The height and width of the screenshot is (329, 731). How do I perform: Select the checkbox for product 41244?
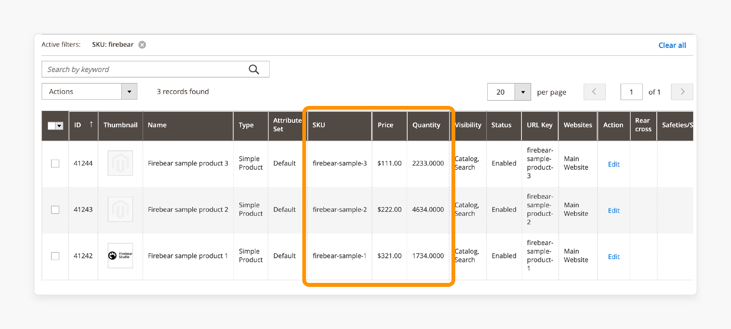pyautogui.click(x=55, y=163)
